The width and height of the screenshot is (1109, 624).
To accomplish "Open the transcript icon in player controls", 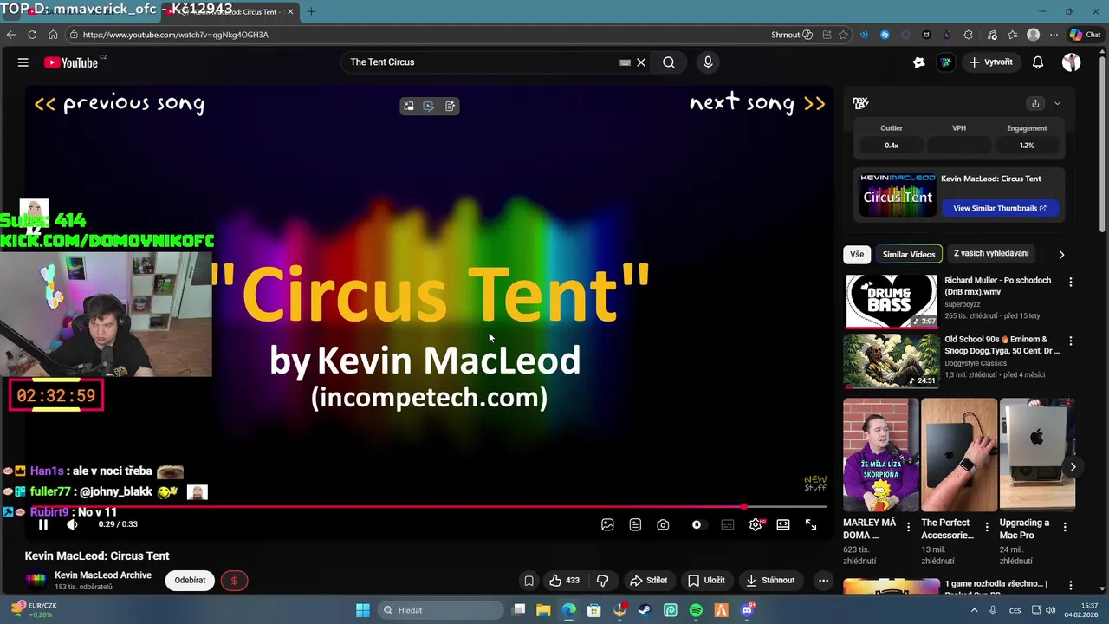I will pyautogui.click(x=635, y=524).
